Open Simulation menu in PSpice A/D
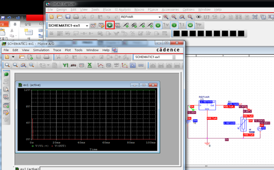The height and width of the screenshot is (170, 274). point(41,50)
